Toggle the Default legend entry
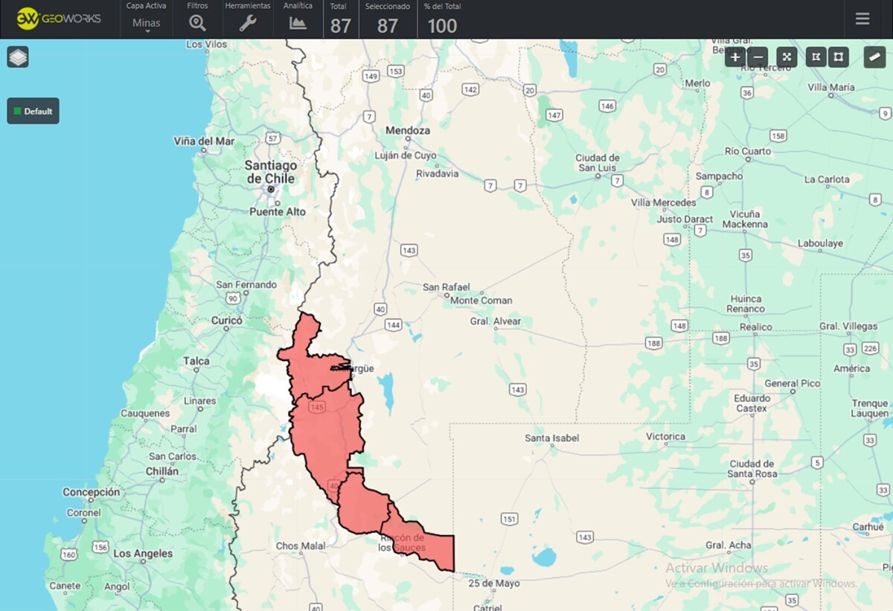This screenshot has width=893, height=611. 33,111
